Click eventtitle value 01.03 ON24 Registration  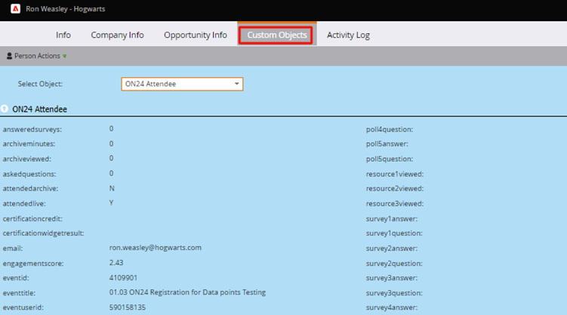pyautogui.click(x=187, y=292)
